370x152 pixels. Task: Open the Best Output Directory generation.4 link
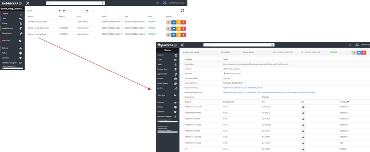[x=269, y=92]
